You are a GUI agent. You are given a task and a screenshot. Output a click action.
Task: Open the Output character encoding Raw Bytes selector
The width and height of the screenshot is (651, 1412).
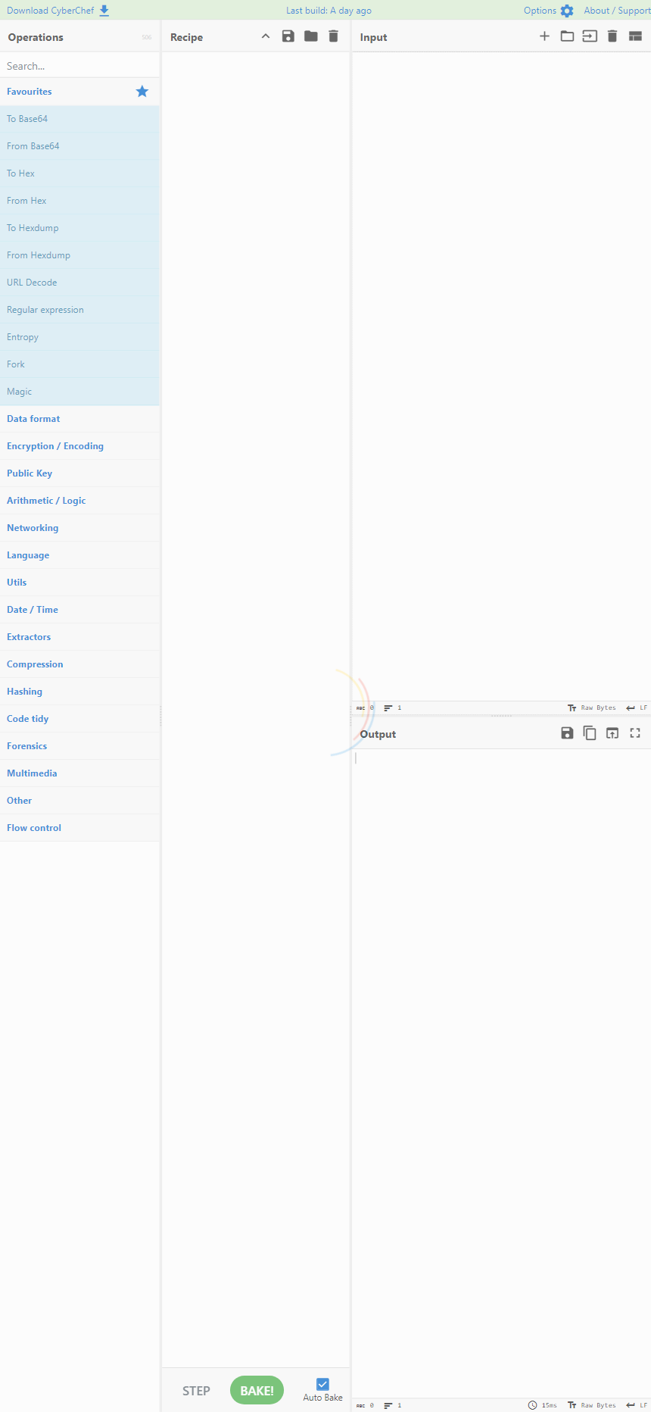click(x=592, y=1405)
